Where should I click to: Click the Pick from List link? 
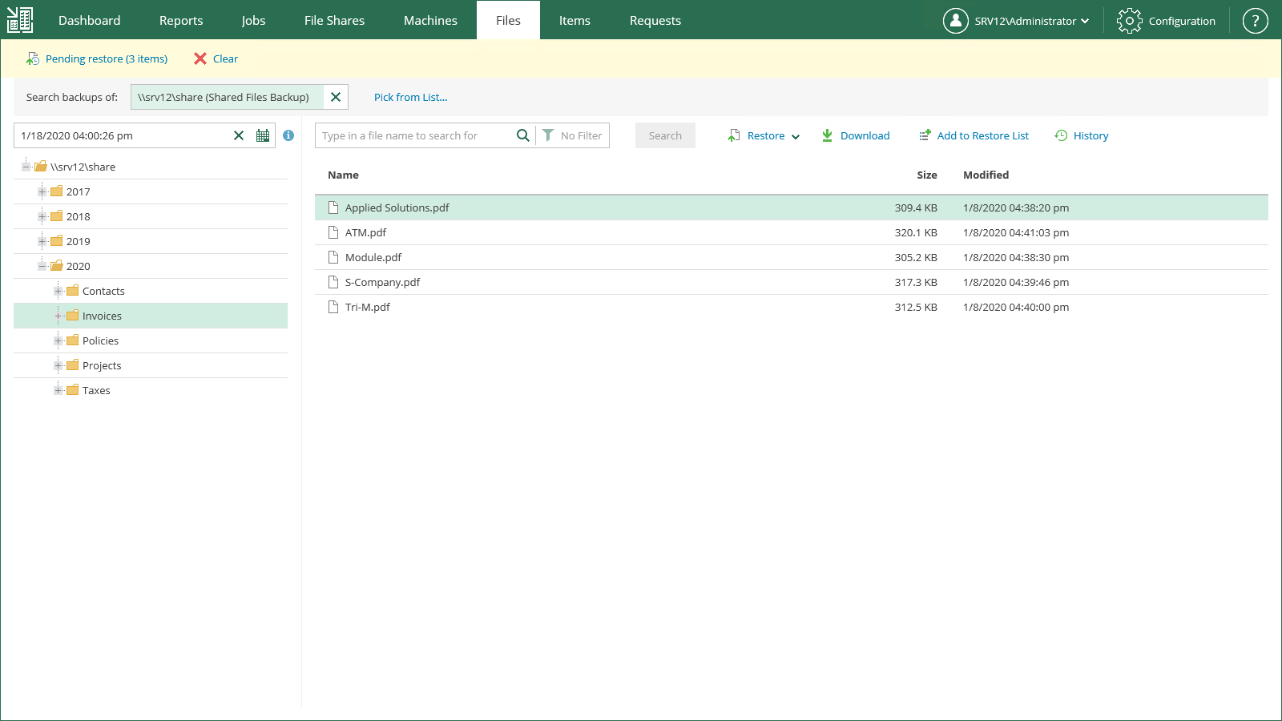point(410,97)
